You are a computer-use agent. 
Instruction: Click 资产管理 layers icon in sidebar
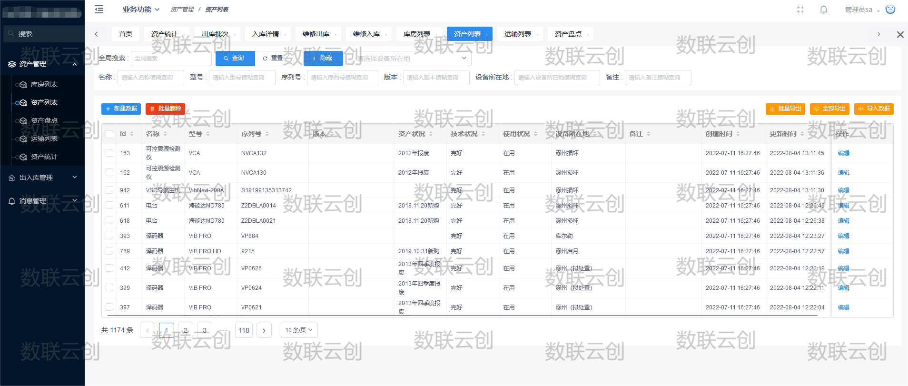tap(12, 64)
